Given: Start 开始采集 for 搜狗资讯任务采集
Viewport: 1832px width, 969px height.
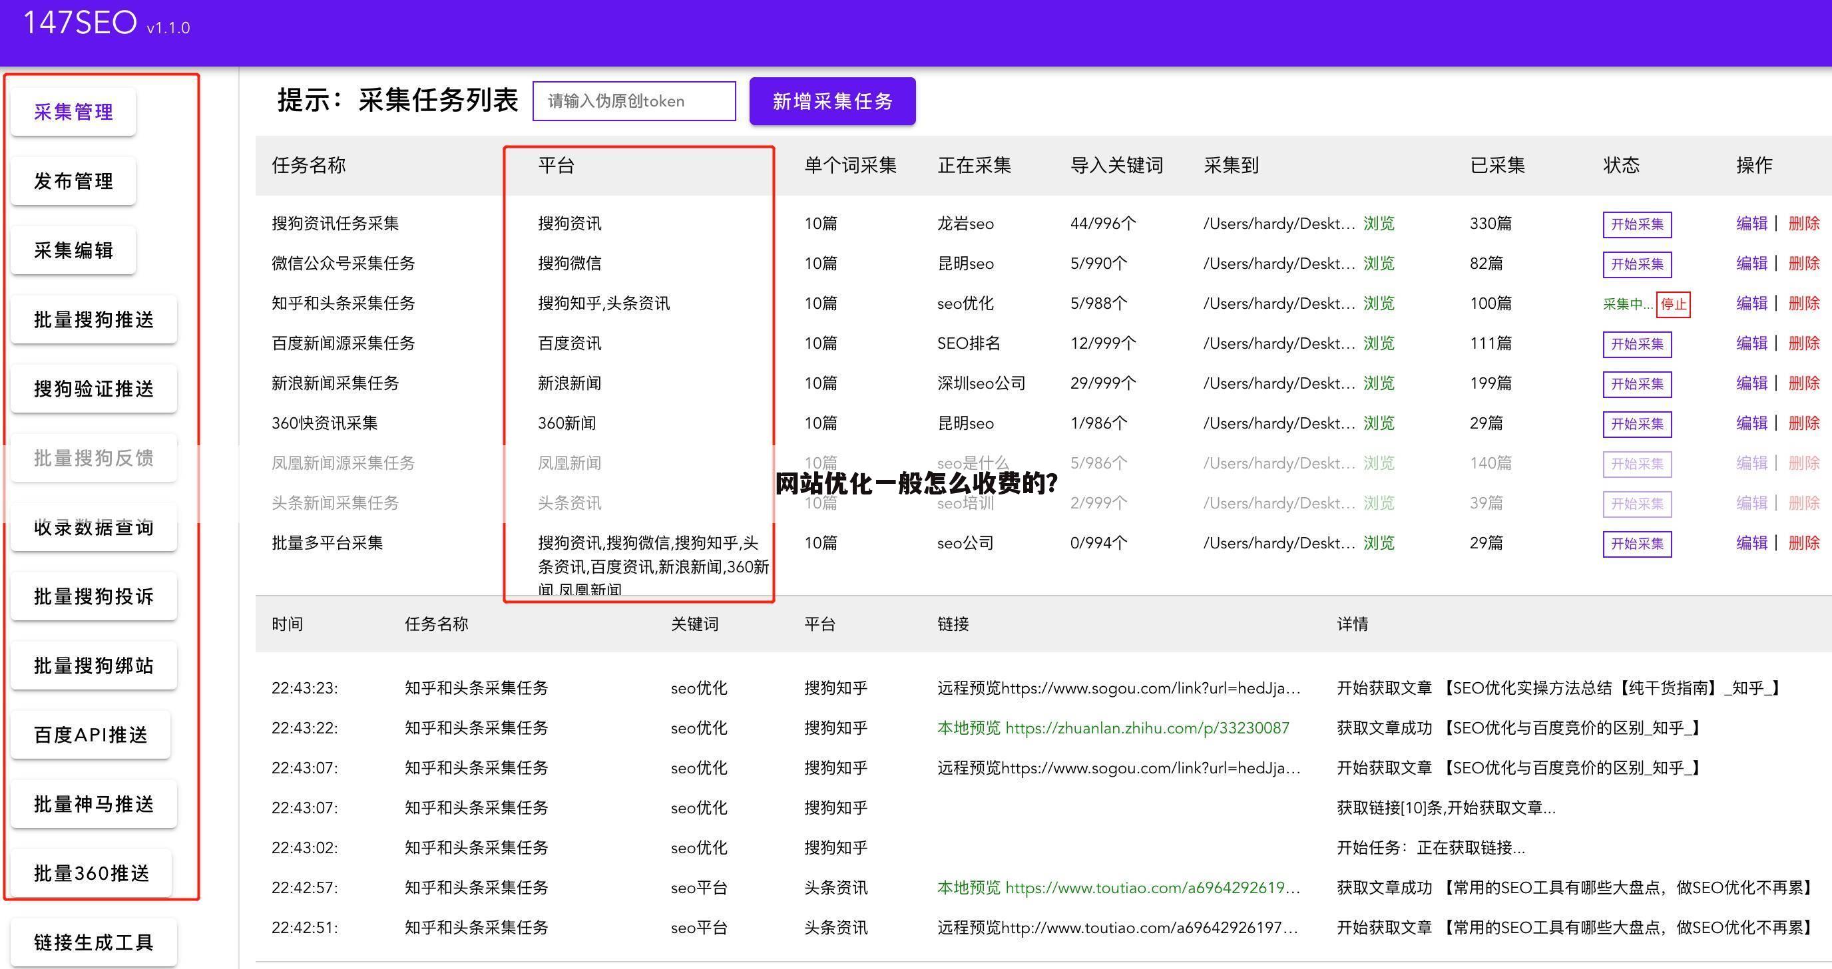Looking at the screenshot, I should (x=1637, y=224).
